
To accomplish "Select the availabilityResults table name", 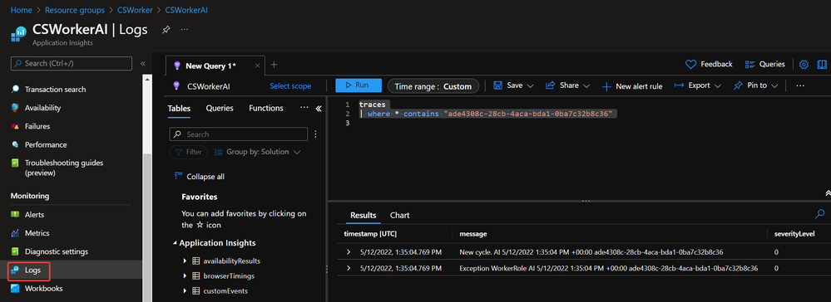I will pyautogui.click(x=231, y=261).
